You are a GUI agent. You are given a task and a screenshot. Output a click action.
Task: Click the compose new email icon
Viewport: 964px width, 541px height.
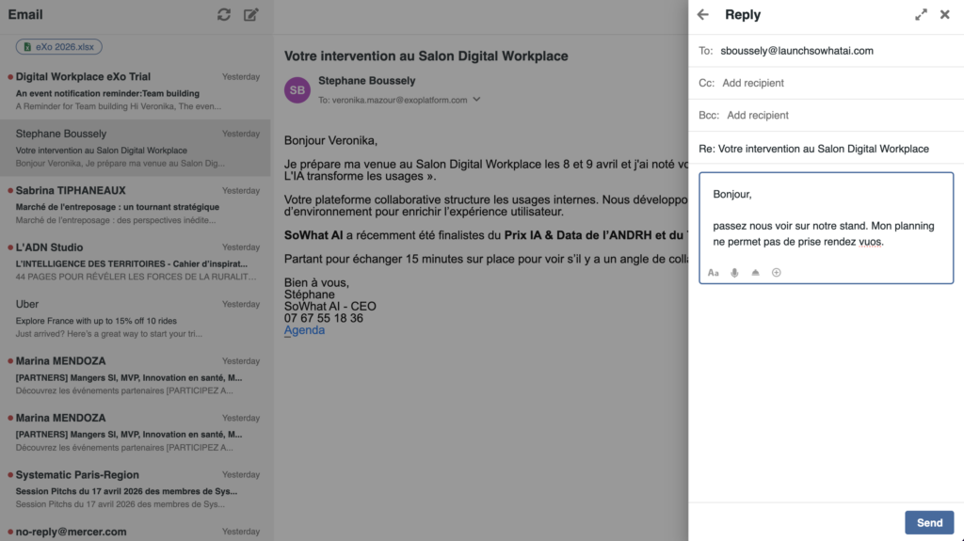[x=250, y=15]
